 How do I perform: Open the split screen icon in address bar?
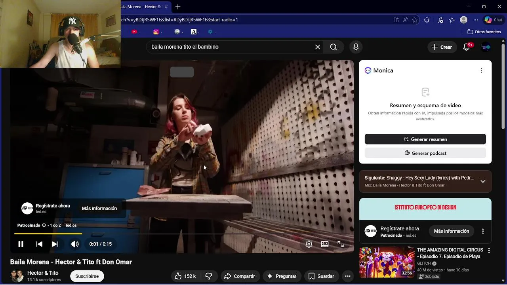[396, 20]
